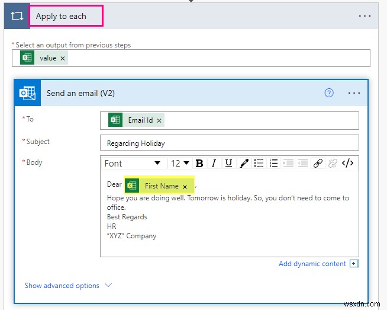Click the body text 'Hope you are doing well'
387x310 pixels.
pyautogui.click(x=146, y=198)
